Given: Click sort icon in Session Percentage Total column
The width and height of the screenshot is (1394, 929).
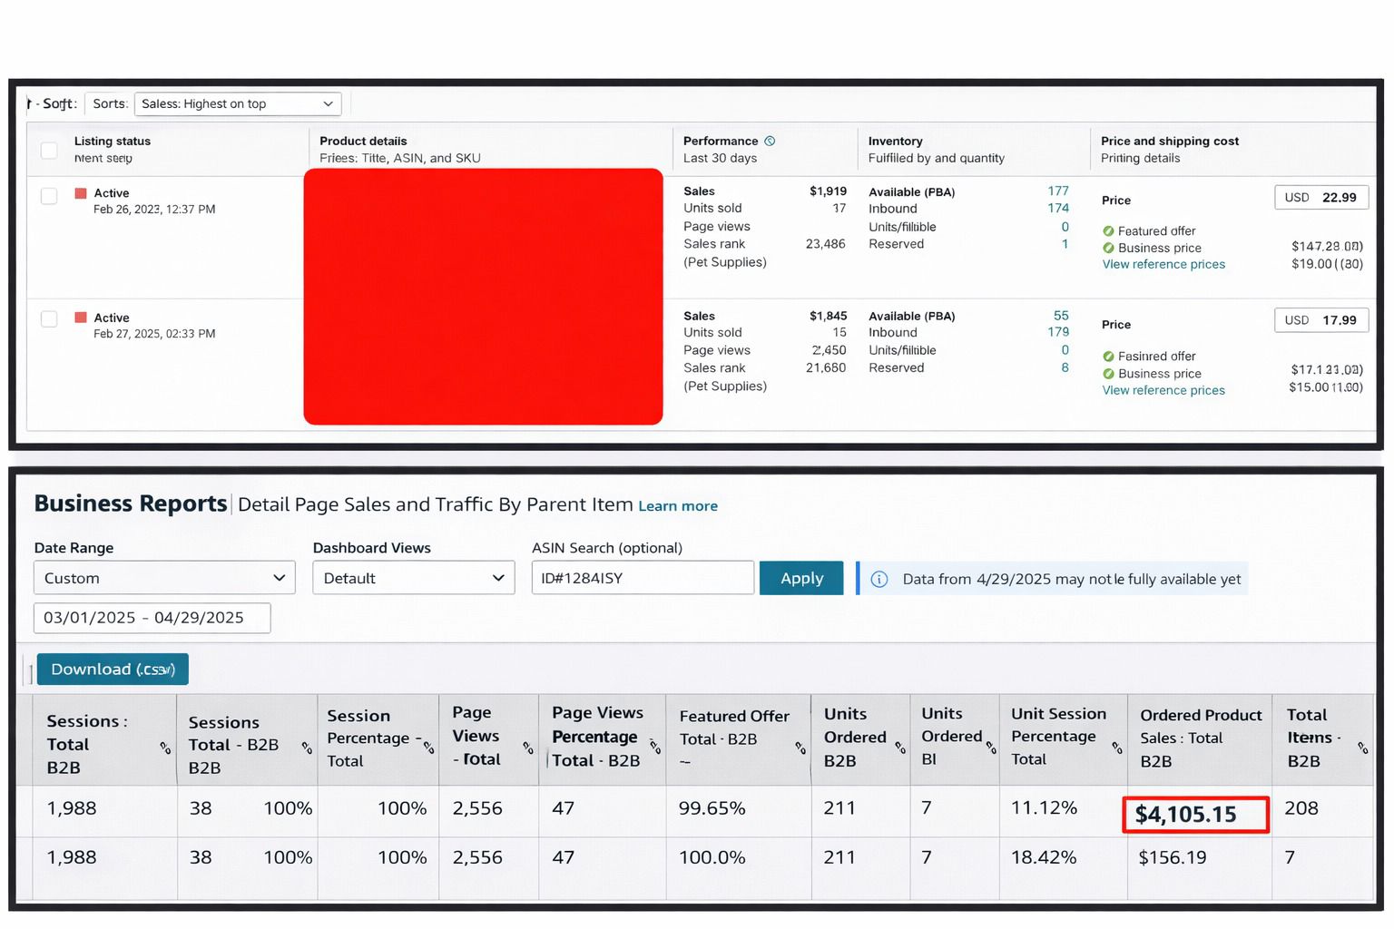Looking at the screenshot, I should [428, 748].
